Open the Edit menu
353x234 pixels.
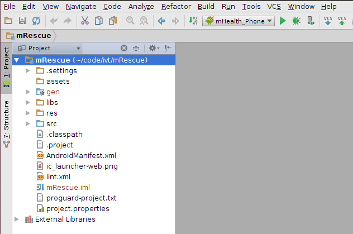[x=29, y=7]
